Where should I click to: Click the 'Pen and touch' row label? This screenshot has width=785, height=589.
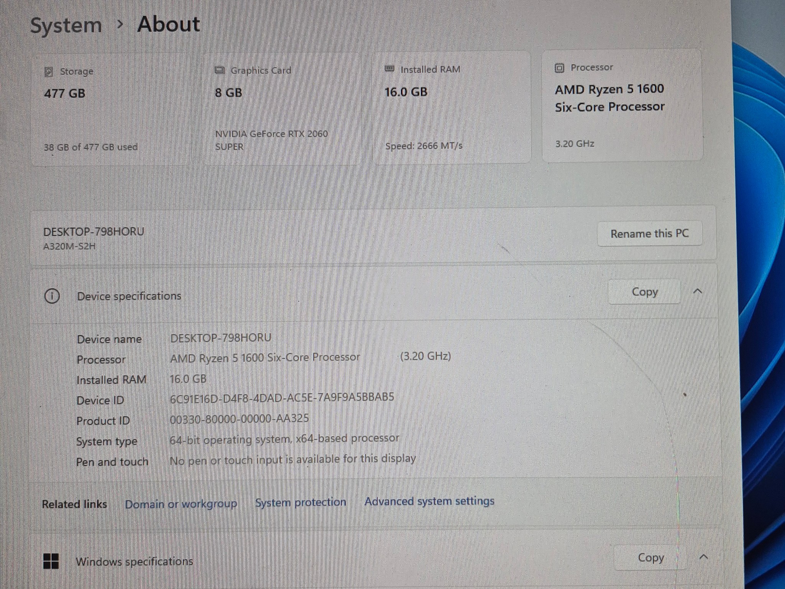point(112,462)
